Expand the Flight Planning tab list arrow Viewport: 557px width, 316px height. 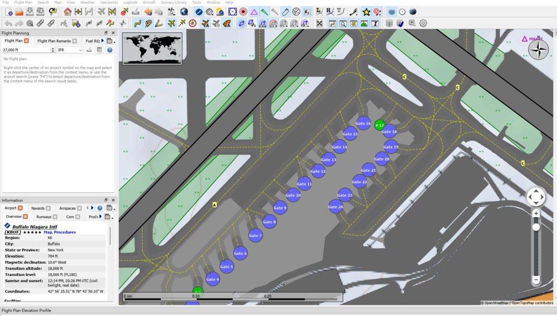pyautogui.click(x=102, y=41)
